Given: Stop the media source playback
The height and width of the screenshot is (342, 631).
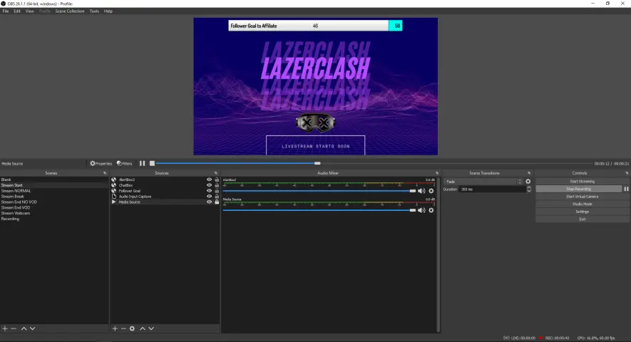Looking at the screenshot, I should click(152, 163).
